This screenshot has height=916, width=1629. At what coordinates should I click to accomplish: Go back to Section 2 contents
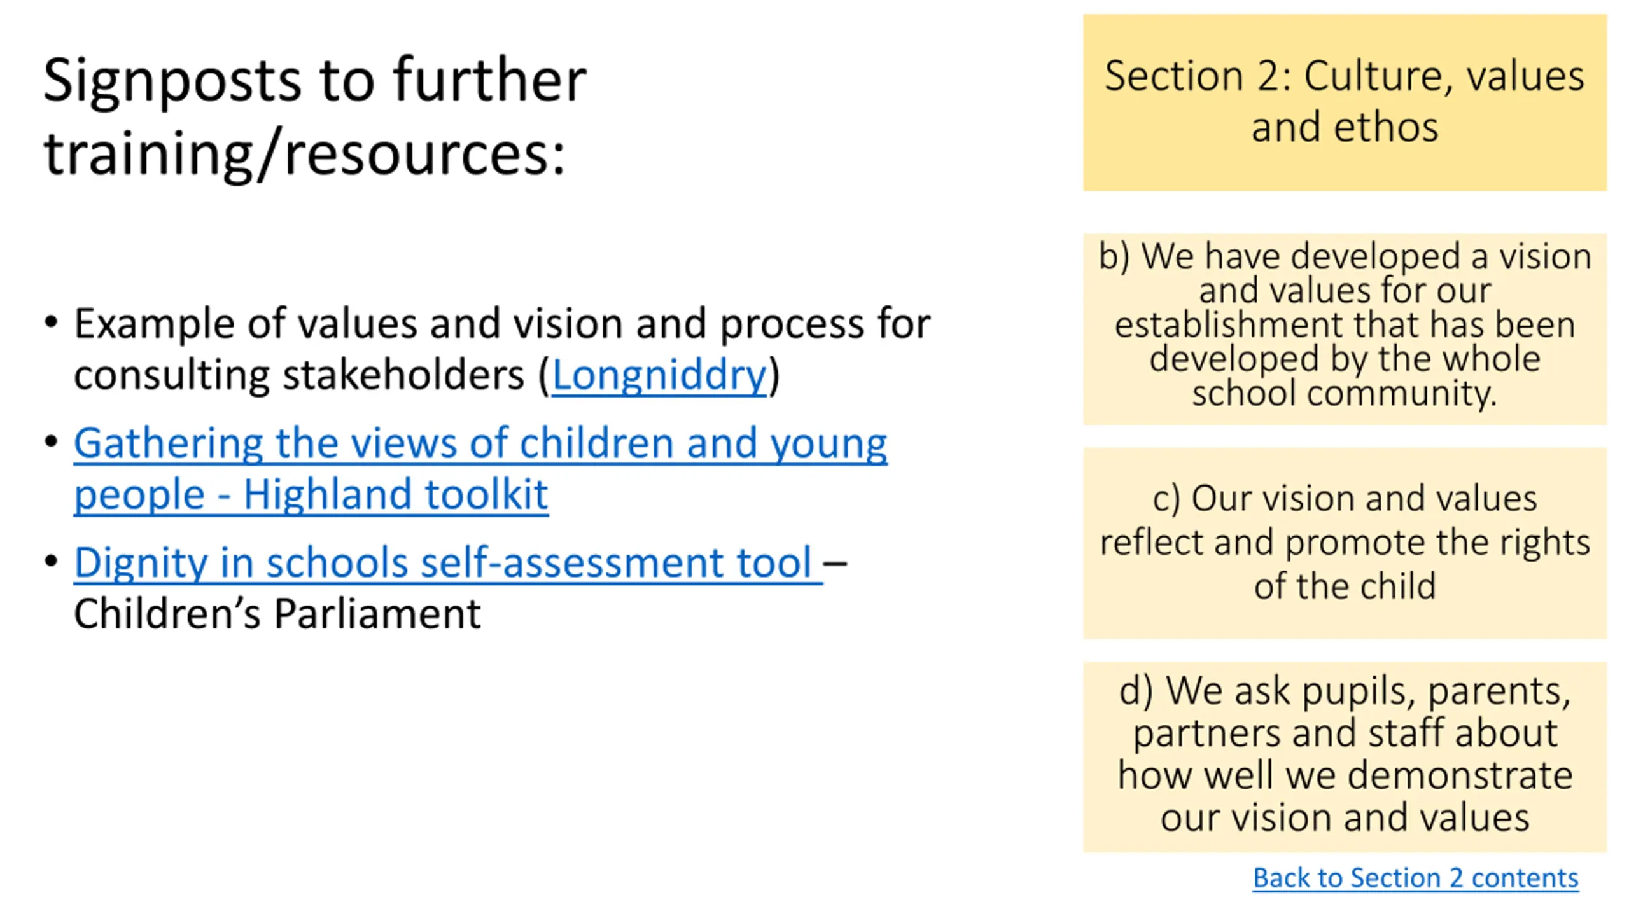(1415, 878)
